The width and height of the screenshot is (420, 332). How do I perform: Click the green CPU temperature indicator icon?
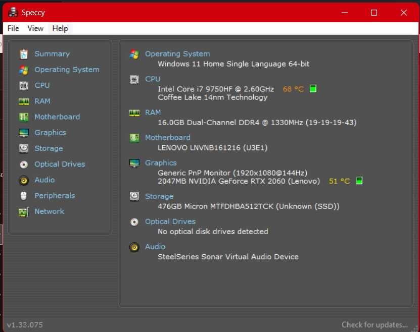(313, 88)
